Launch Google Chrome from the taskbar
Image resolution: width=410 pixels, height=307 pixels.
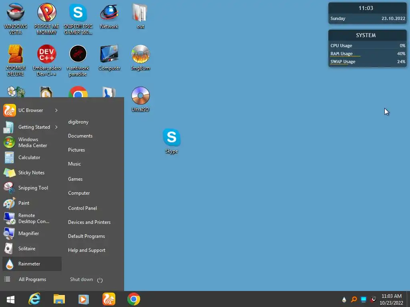click(x=134, y=299)
